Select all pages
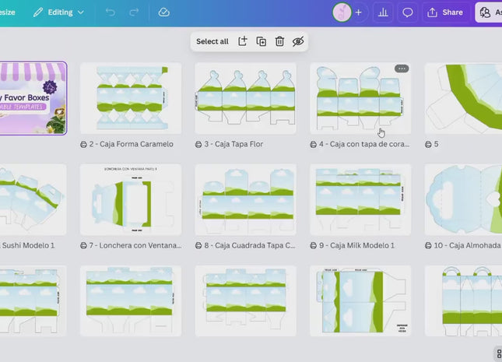502x362 pixels. [x=212, y=41]
